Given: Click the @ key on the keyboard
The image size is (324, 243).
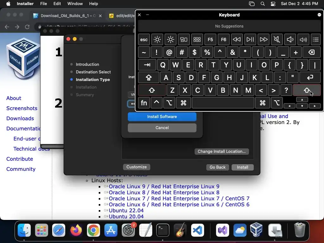Looking at the screenshot, I should point(169,52).
